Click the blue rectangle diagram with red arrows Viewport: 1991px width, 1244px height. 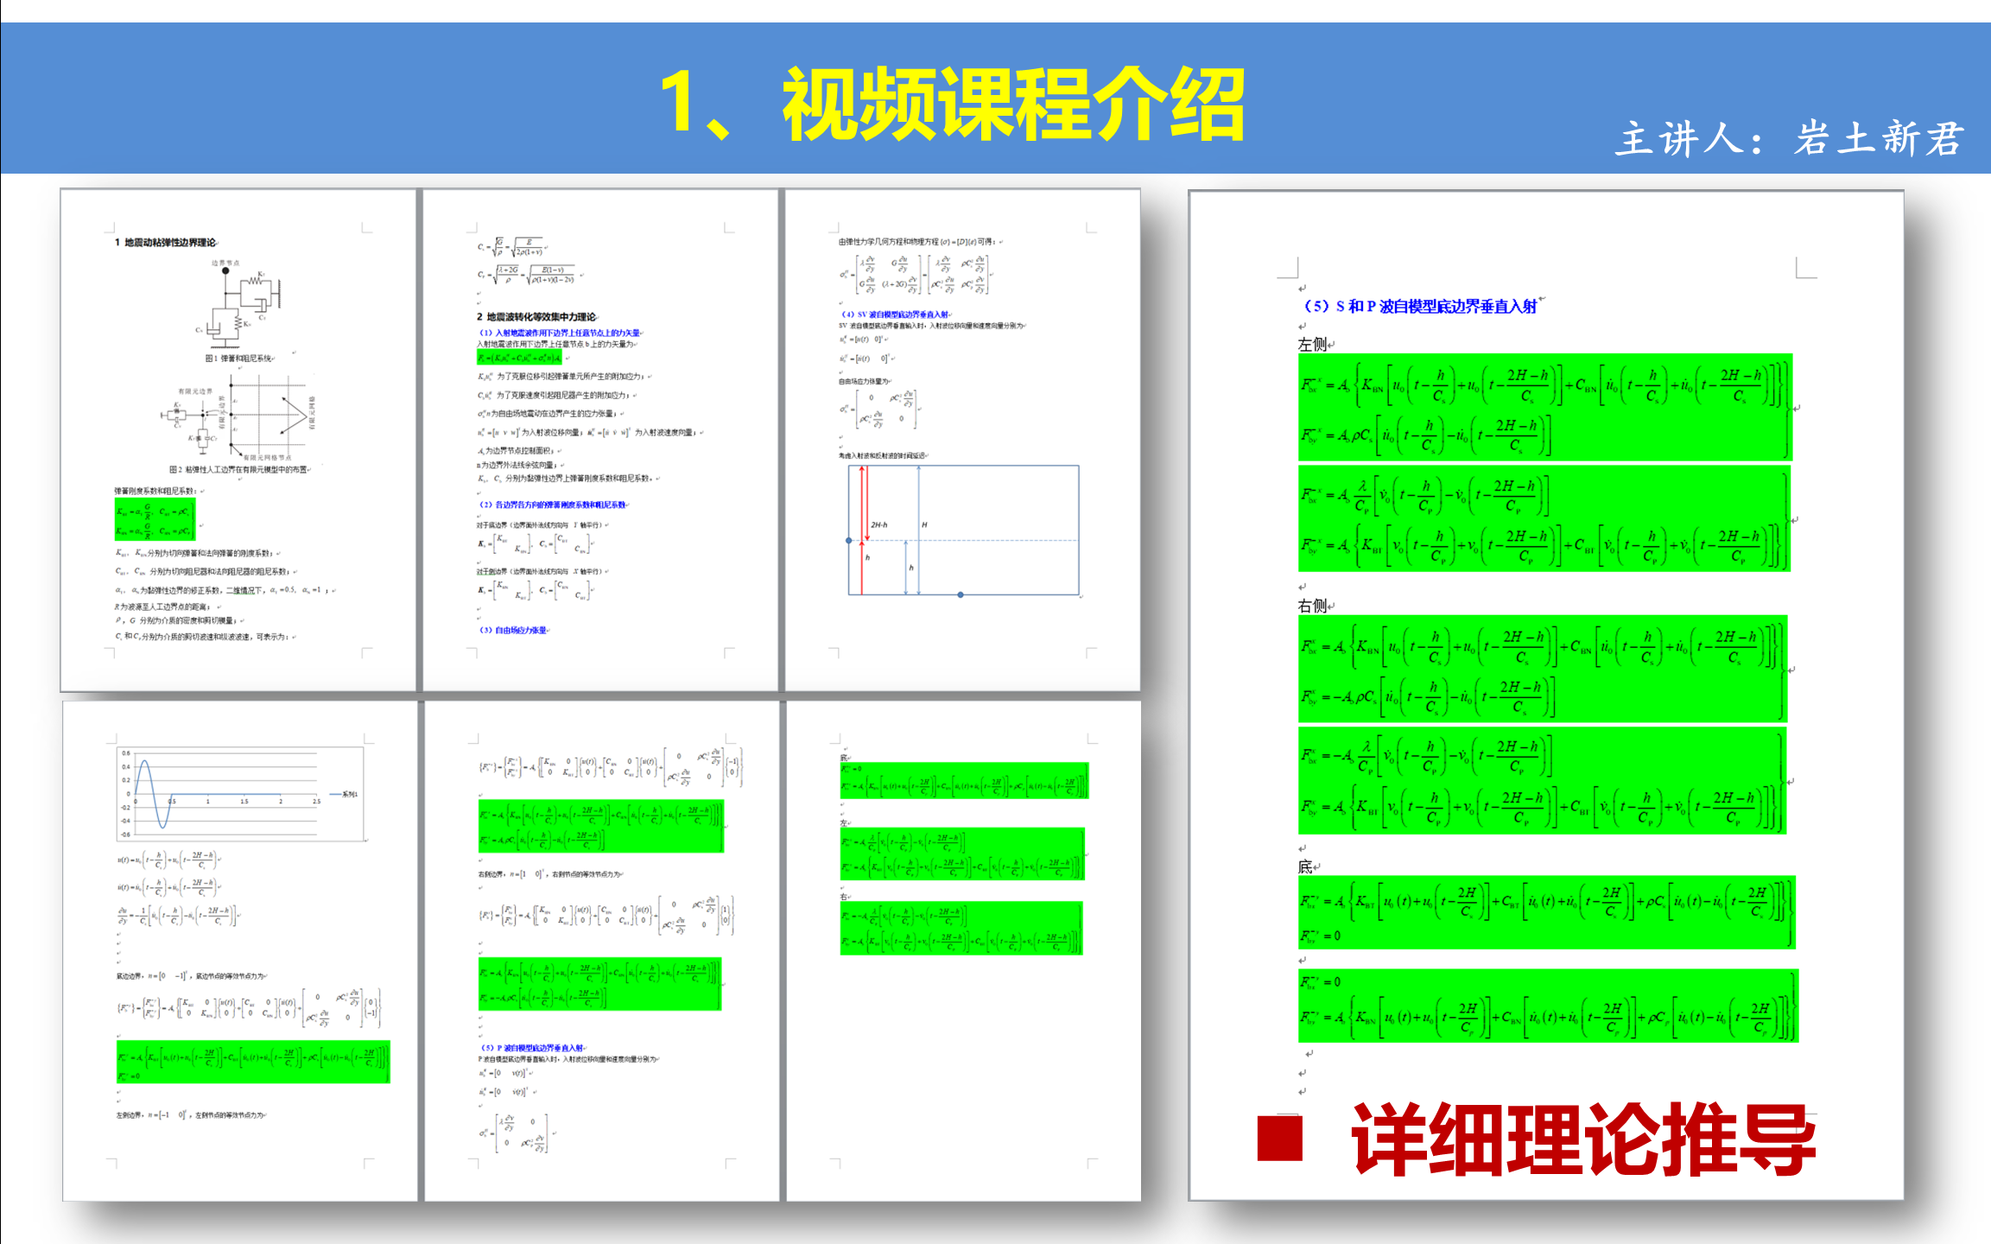point(963,530)
